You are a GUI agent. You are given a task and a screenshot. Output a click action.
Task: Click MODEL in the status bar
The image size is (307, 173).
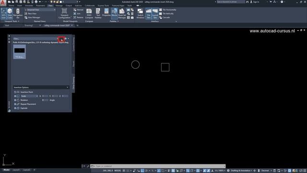[x=118, y=171]
